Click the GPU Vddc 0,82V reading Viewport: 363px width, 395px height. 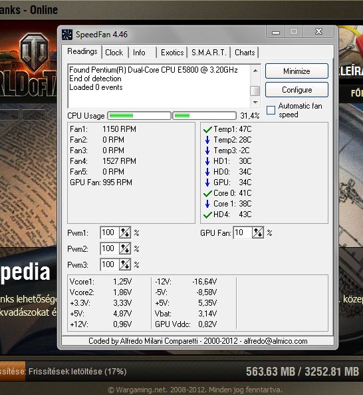185,324
